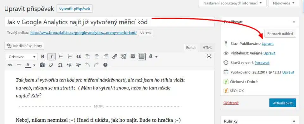Click the remove link icon
The image size is (304, 124).
click(124, 56)
